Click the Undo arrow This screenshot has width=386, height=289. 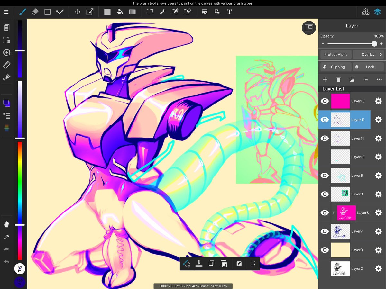click(6, 262)
